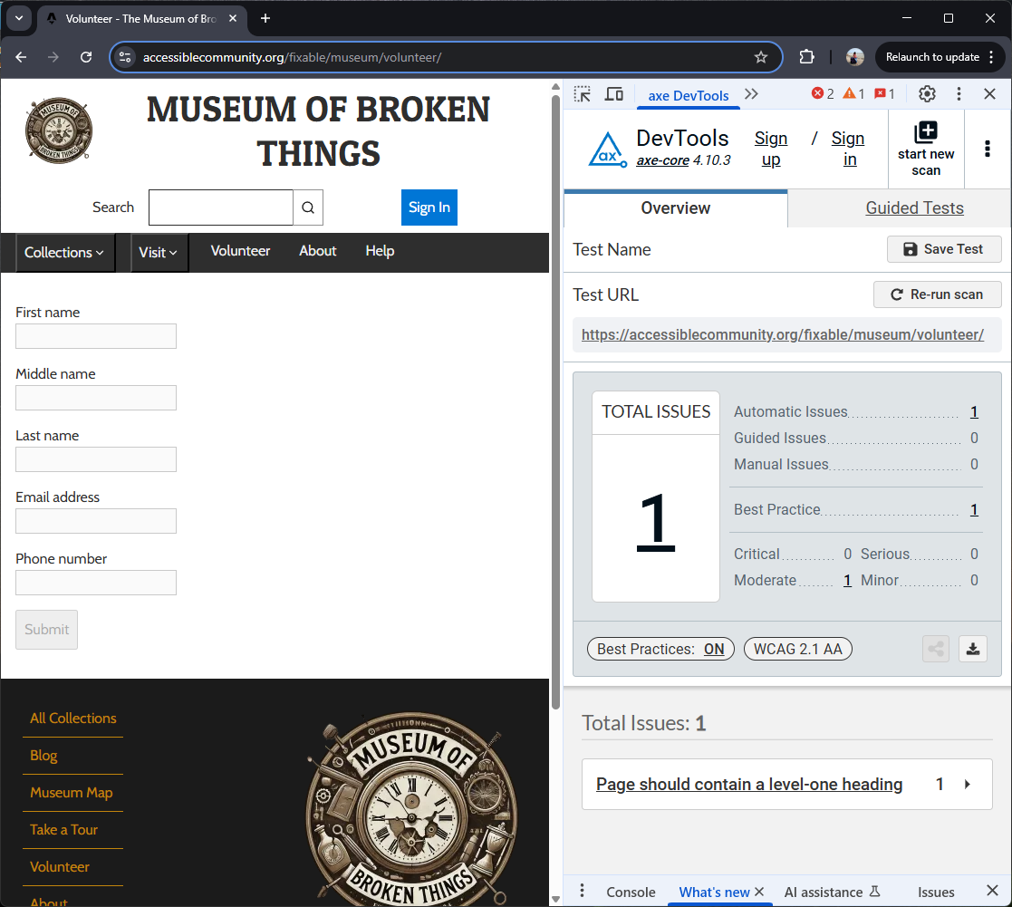Open the Chrome profile avatar

(x=855, y=57)
